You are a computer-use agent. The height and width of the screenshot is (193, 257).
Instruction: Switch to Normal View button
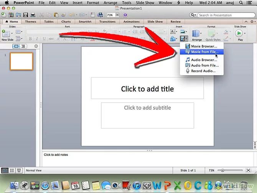(x=5, y=170)
